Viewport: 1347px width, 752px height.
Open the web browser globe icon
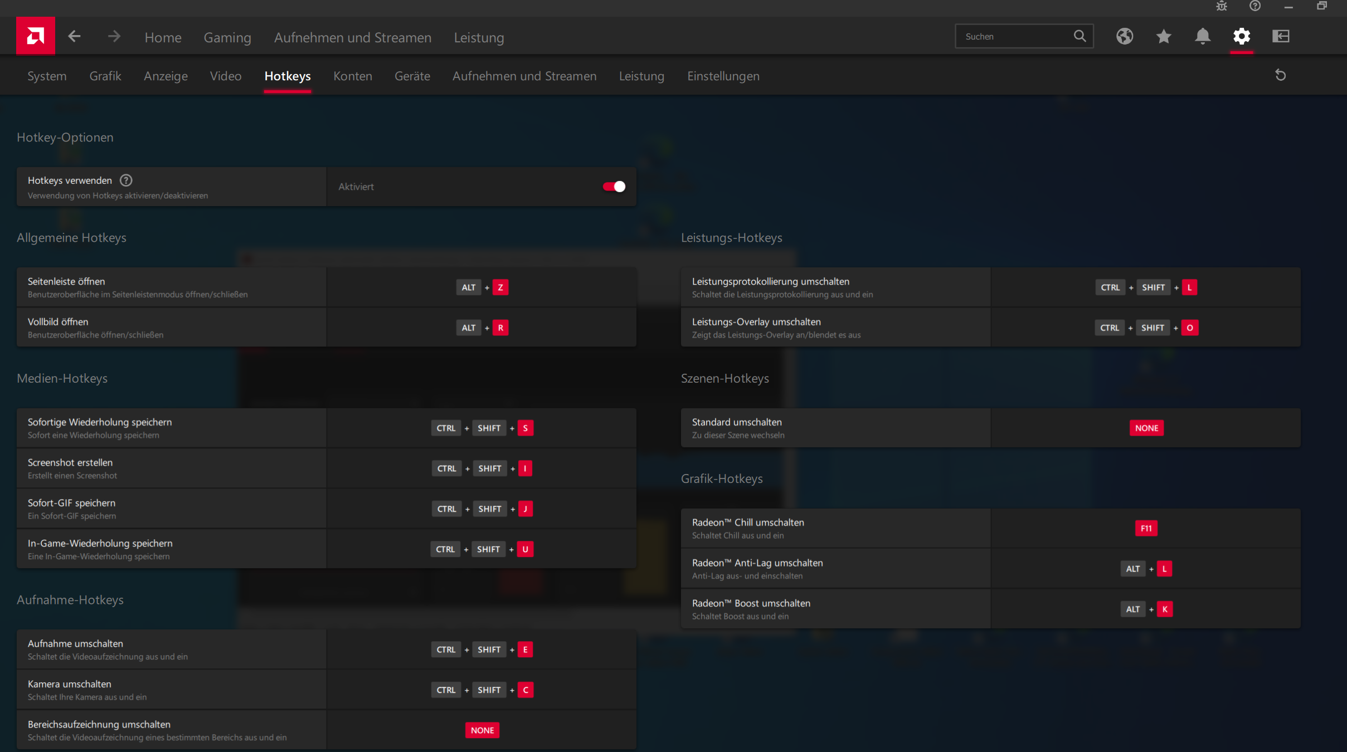click(1125, 36)
